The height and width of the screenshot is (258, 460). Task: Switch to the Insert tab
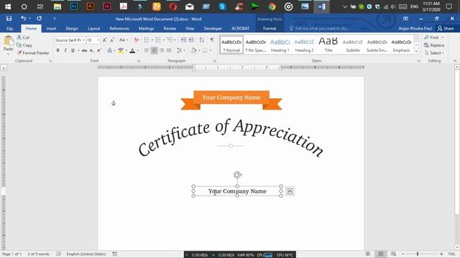click(x=51, y=29)
